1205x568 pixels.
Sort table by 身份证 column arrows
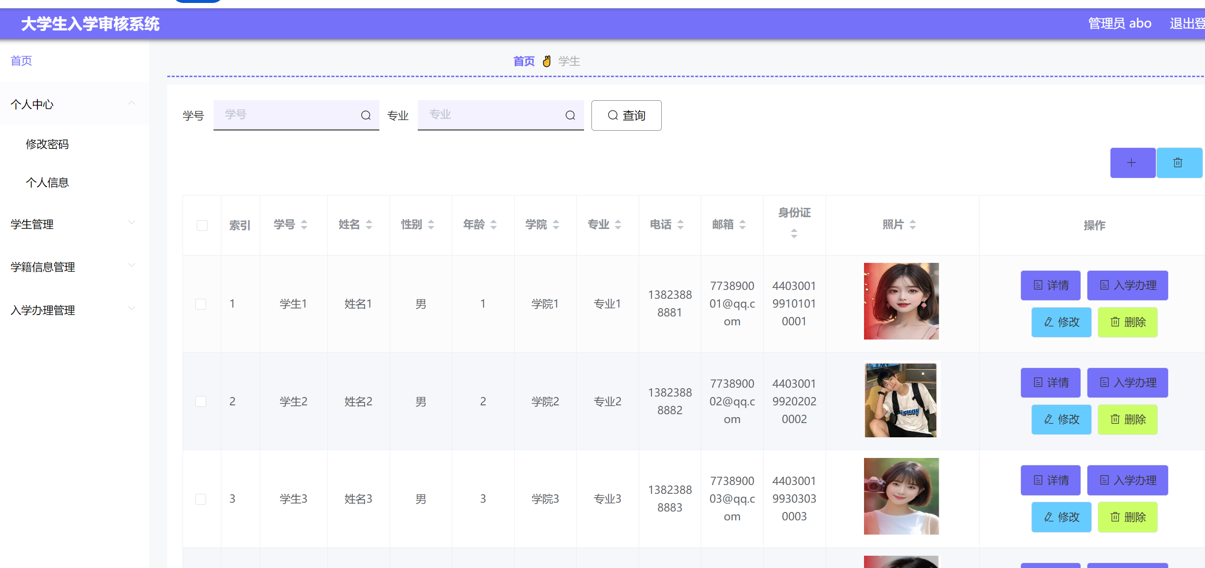pyautogui.click(x=794, y=233)
